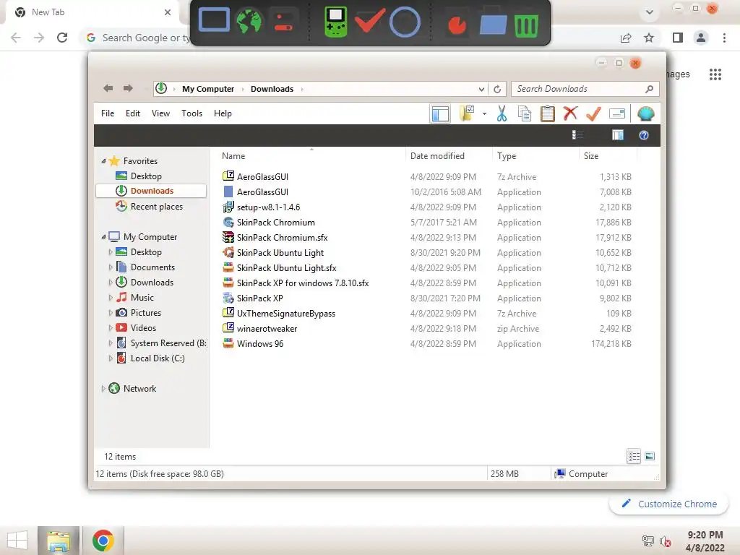740x555 pixels.
Task: Select the winaerotweaker zip file
Action: pyautogui.click(x=267, y=329)
